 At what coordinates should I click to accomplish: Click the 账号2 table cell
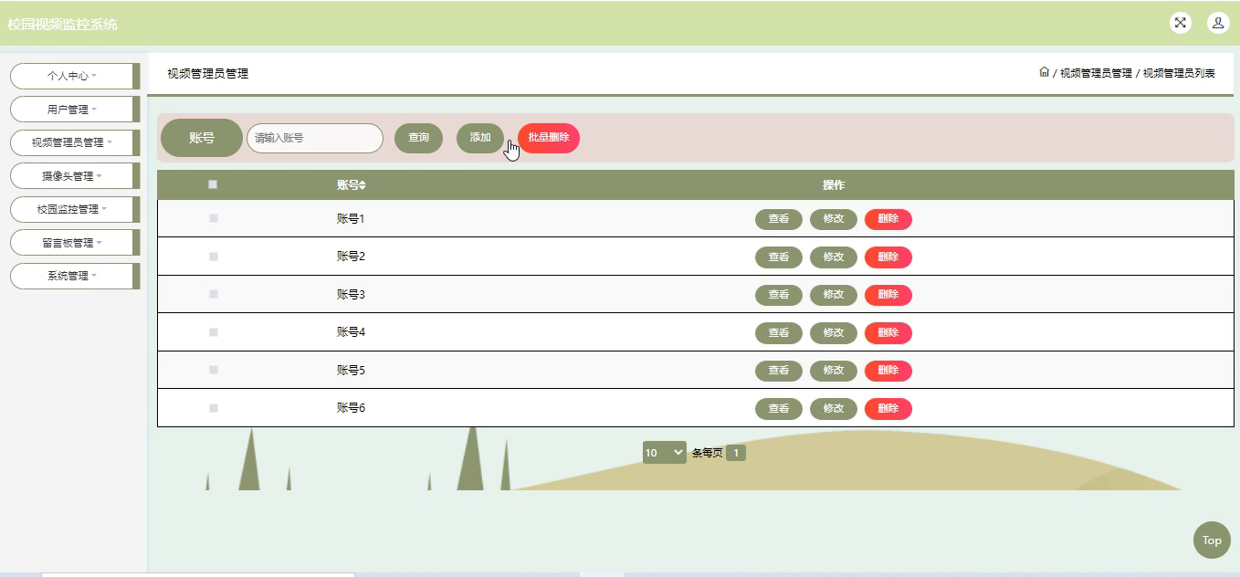tap(351, 257)
